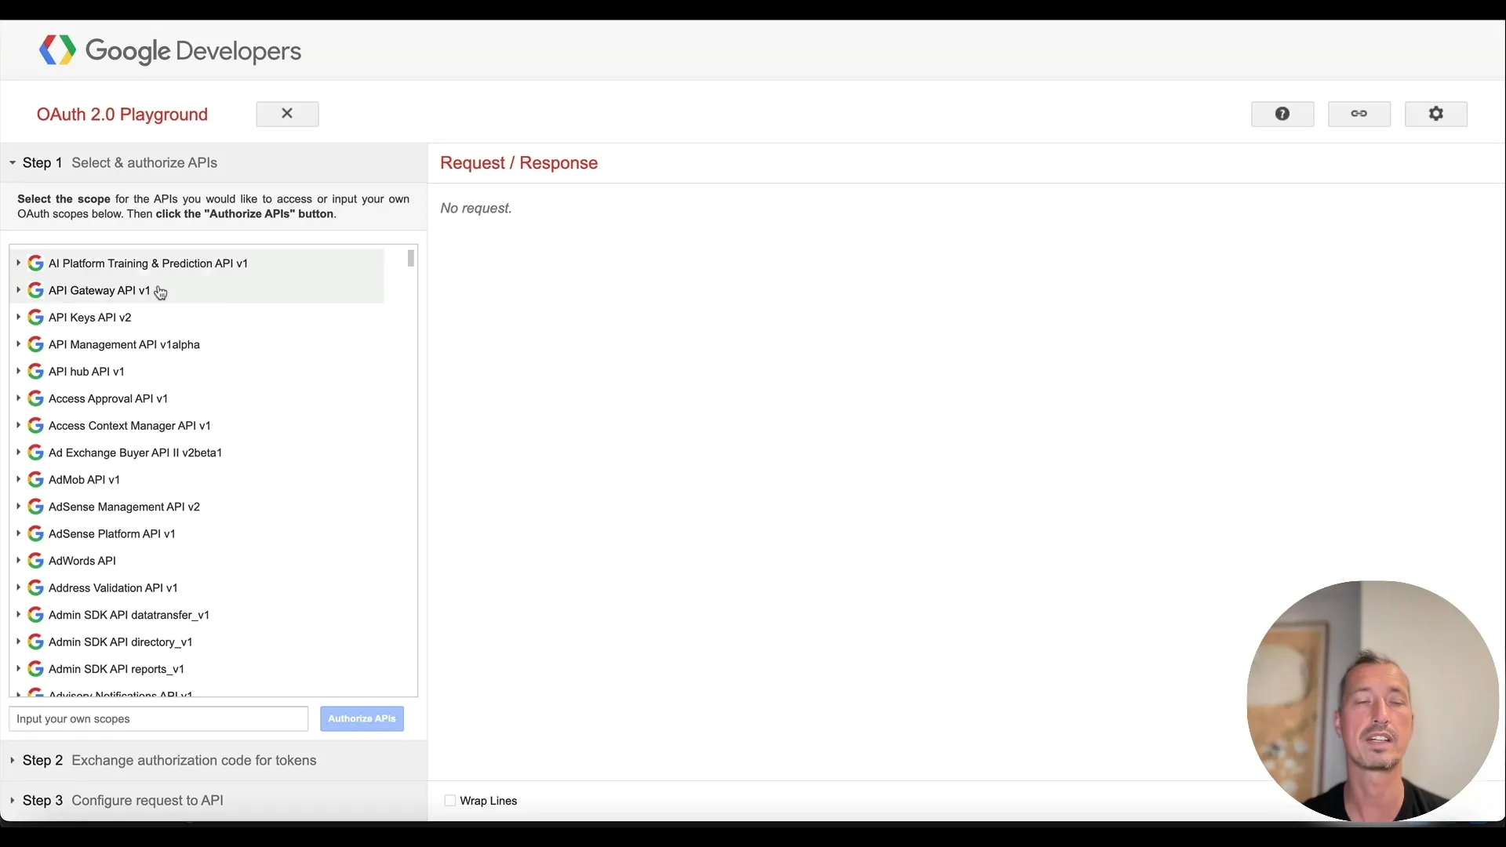
Task: Expand the Admin SDK API directory_v1 scopes
Action: (x=19, y=642)
